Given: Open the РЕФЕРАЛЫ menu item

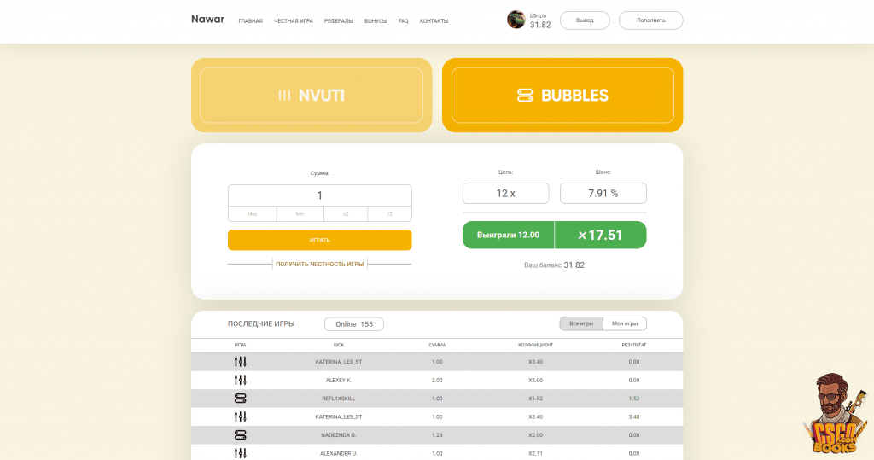Looking at the screenshot, I should click(339, 21).
